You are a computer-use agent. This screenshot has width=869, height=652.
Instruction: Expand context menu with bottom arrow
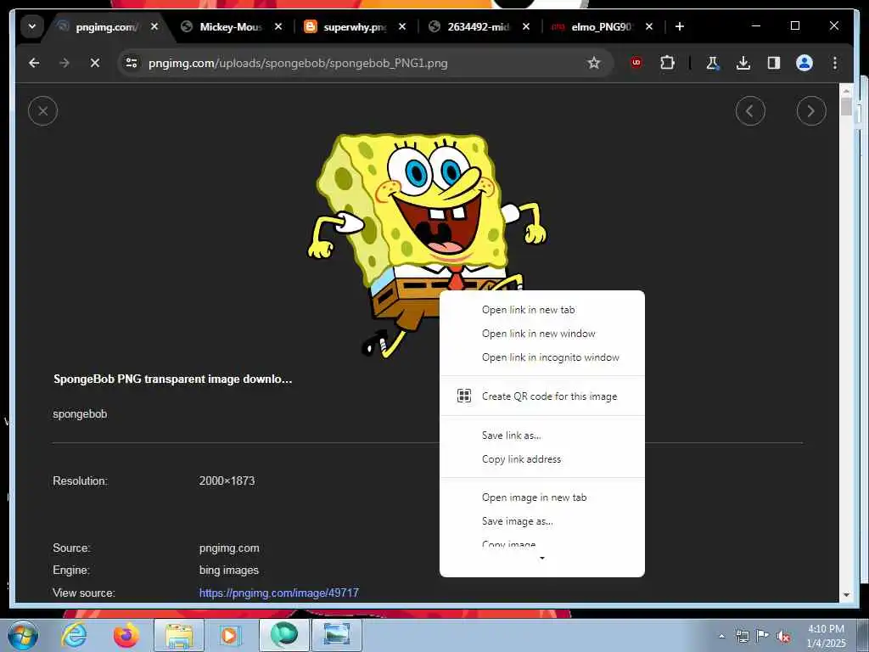(542, 559)
